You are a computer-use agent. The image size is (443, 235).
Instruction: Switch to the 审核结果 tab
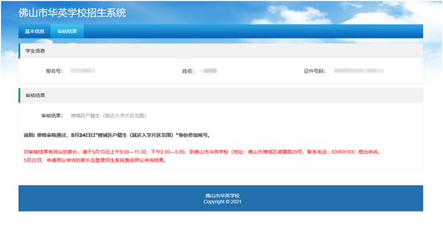(x=67, y=32)
